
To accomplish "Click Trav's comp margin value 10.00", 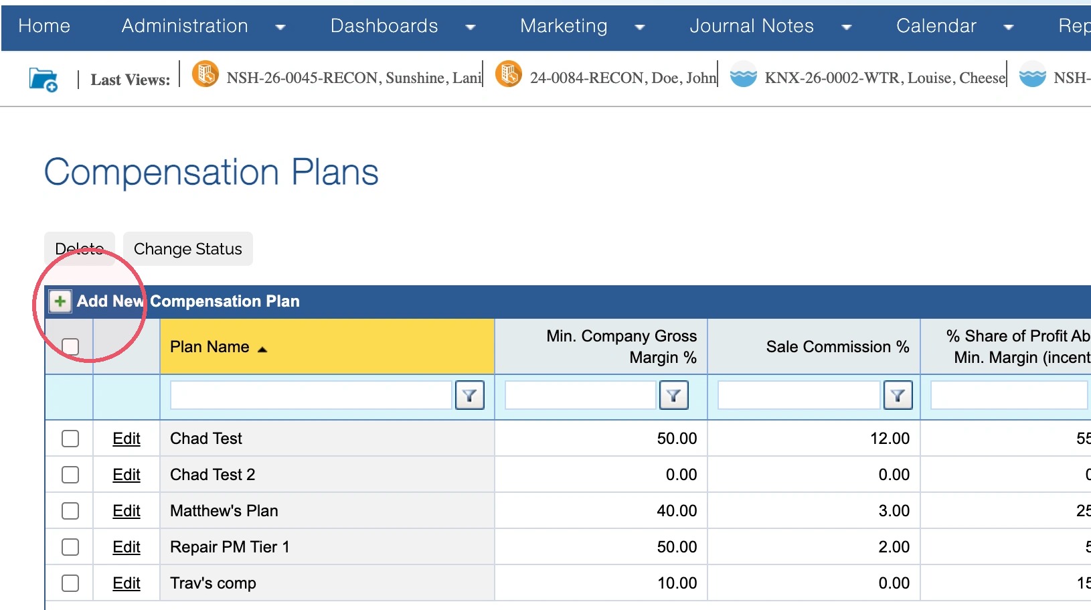I will (x=677, y=583).
